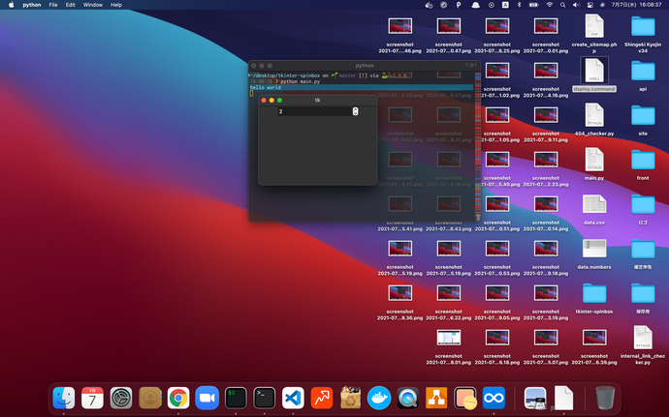Select the data.numbers file on desktop

594,253
